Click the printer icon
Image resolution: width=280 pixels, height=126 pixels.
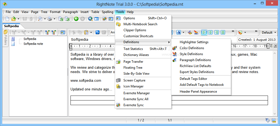pos(50,19)
